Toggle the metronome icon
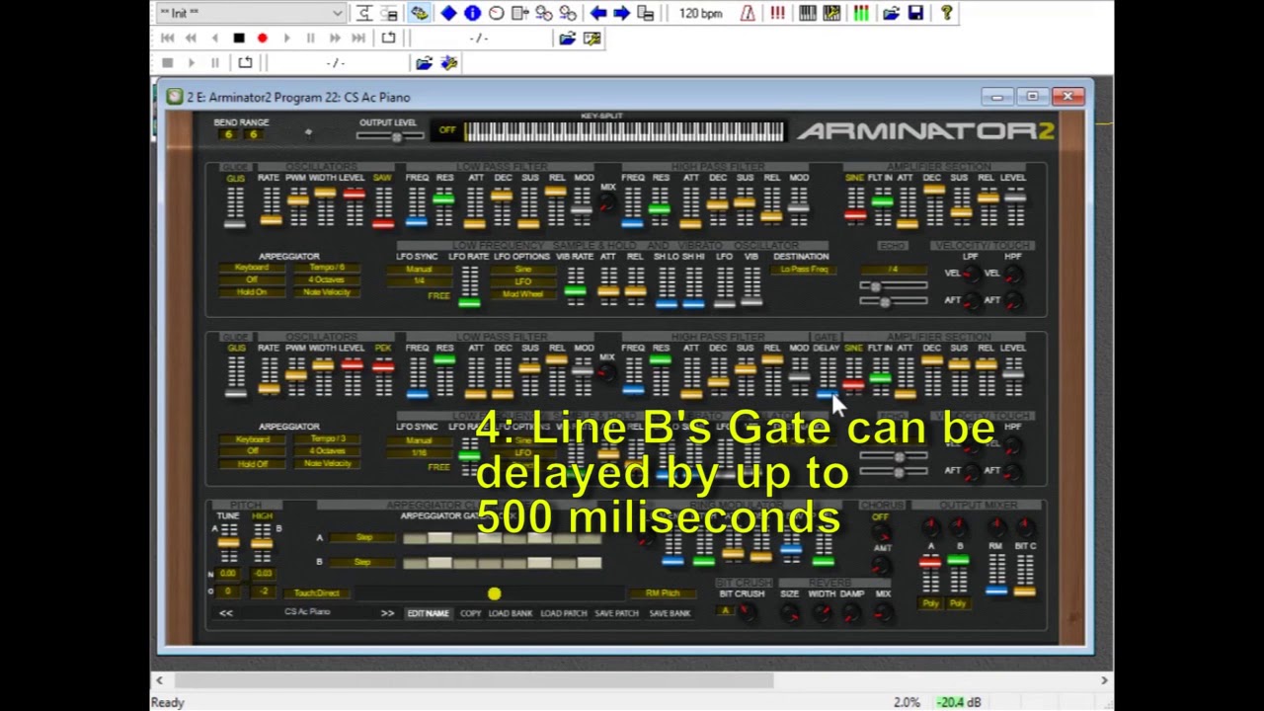Image resolution: width=1264 pixels, height=711 pixels. tap(748, 13)
